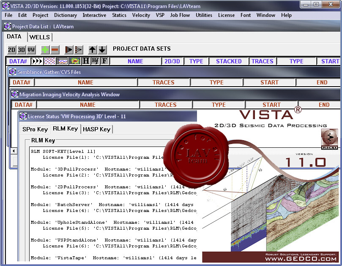Click NAME header in Semblance/Gather/CVS Files window
The width and height of the screenshot is (342, 266).
pyautogui.click(x=85, y=82)
